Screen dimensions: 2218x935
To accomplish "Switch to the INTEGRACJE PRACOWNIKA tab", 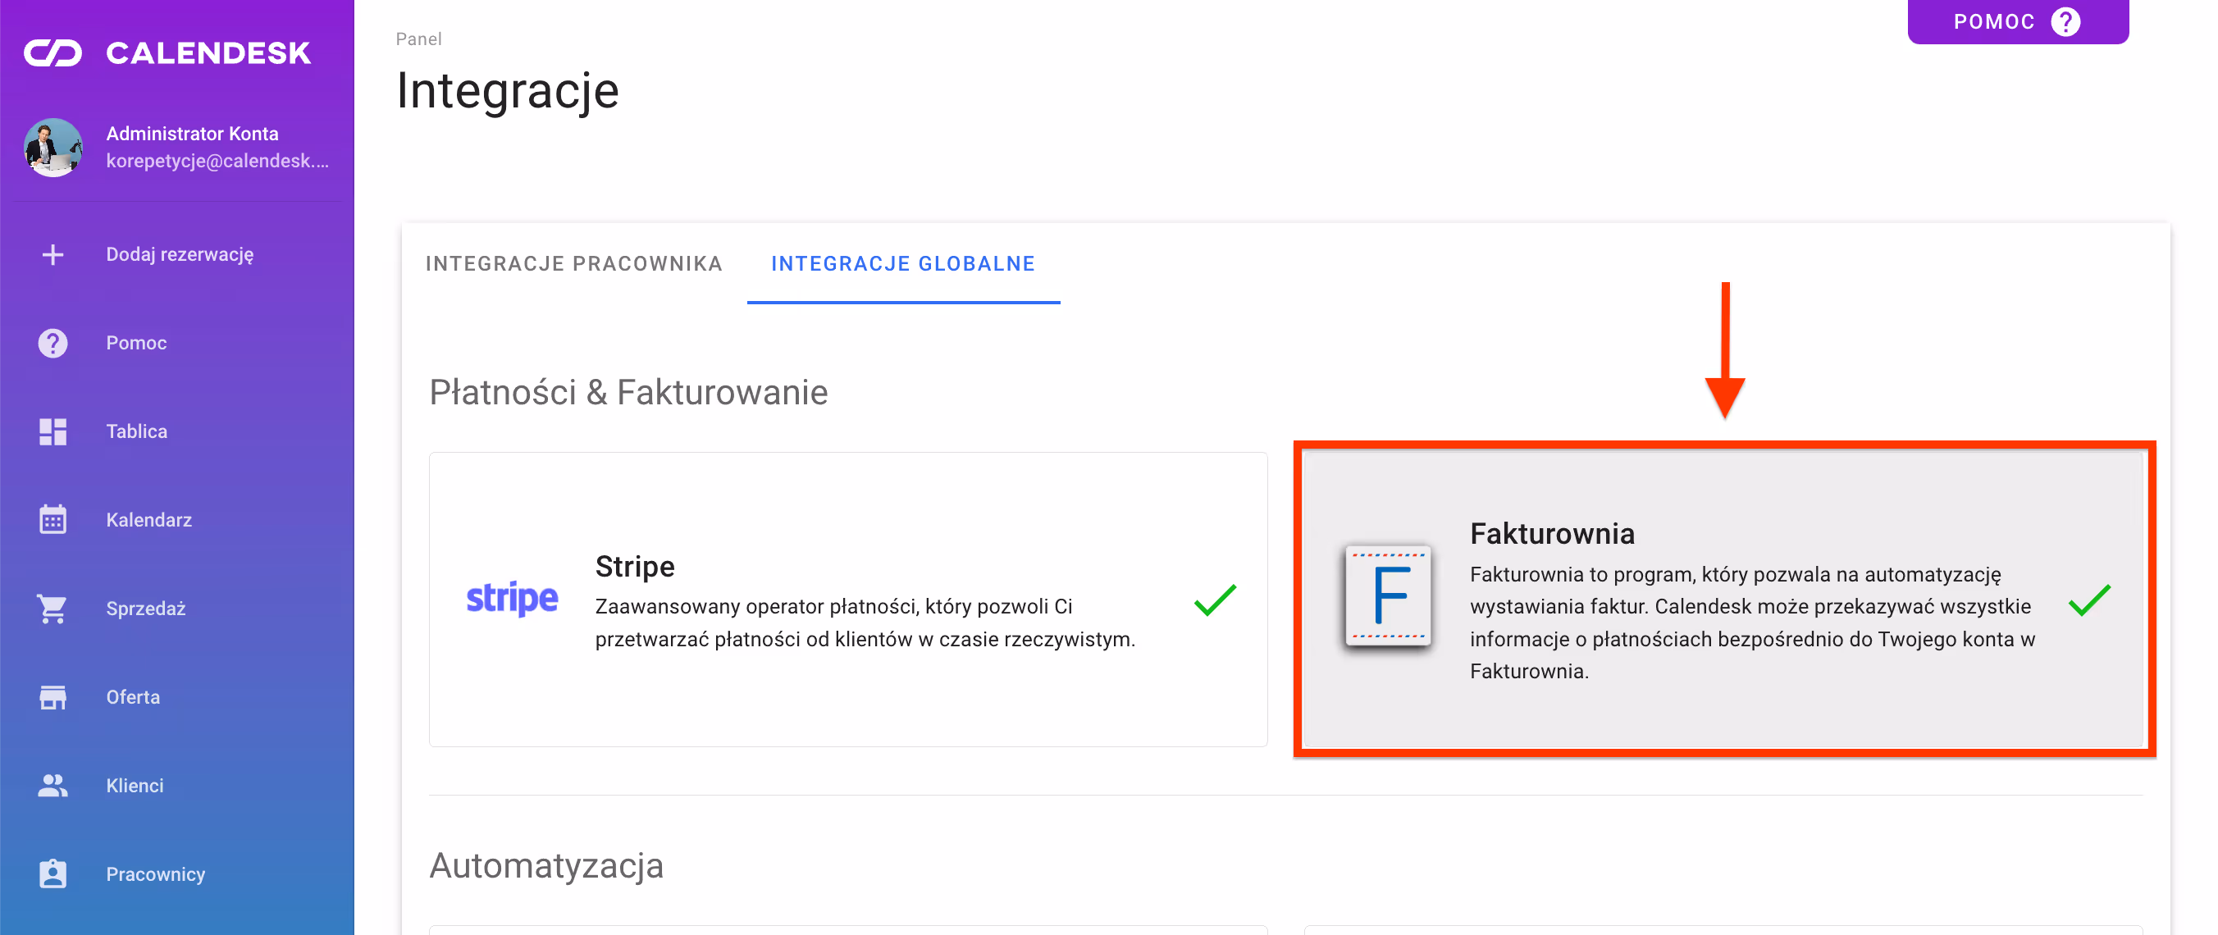I will click(x=573, y=264).
